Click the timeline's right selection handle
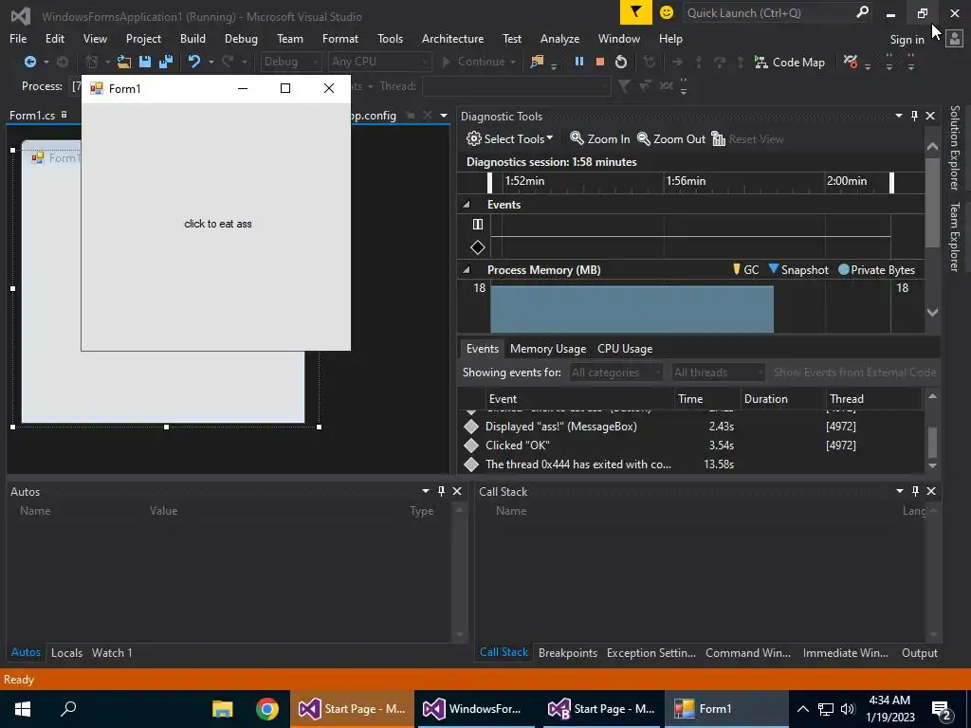This screenshot has height=728, width=971. (891, 183)
